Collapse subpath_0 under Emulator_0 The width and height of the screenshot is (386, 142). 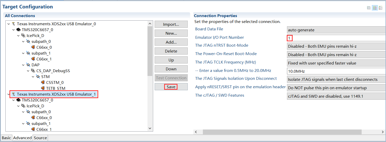(23, 42)
